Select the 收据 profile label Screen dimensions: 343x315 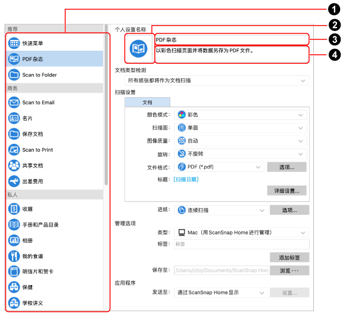coord(27,209)
